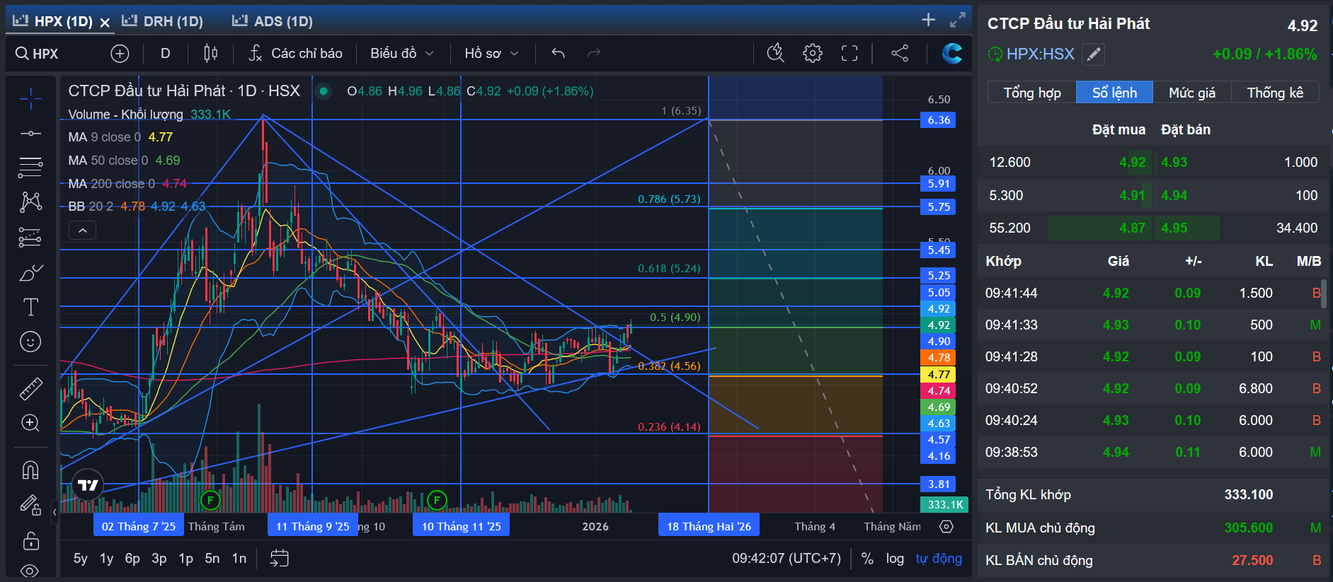This screenshot has width=1333, height=582.
Task: Toggle lock all drawings
Action: [x=30, y=541]
